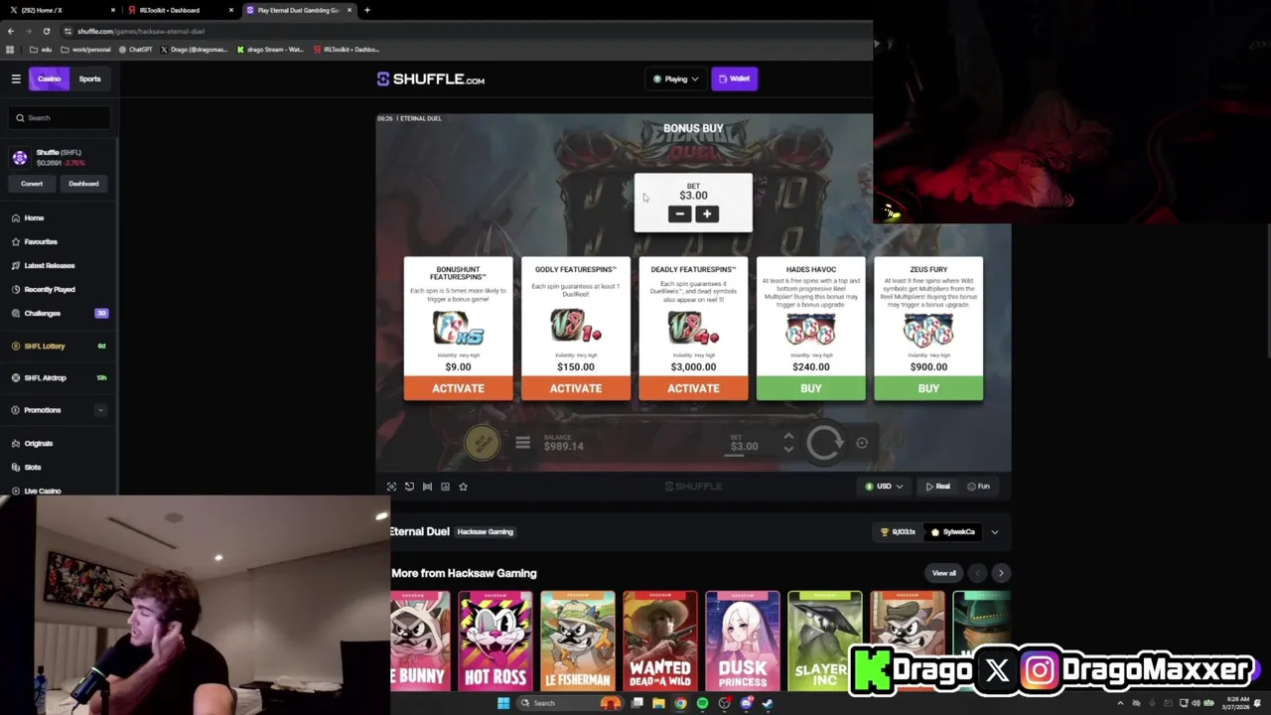The width and height of the screenshot is (1271, 715).
Task: Switch to the Casino tab
Action: coord(49,78)
